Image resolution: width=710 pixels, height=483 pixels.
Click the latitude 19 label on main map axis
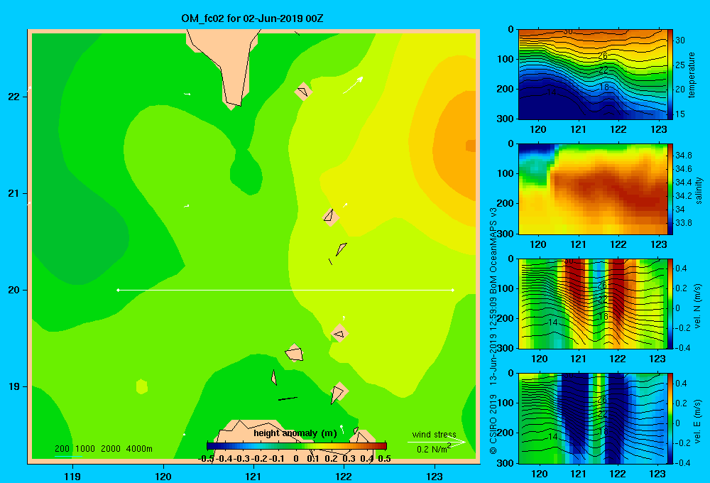coord(14,386)
